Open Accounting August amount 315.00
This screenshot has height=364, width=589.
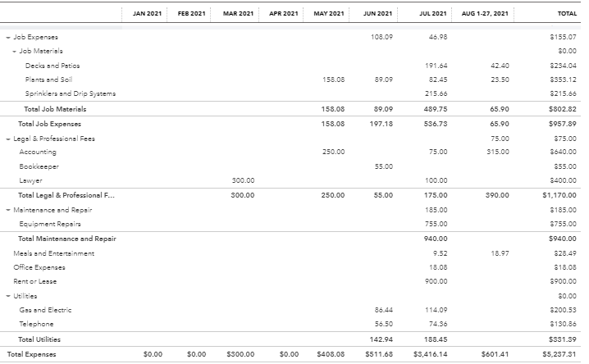[x=498, y=152]
